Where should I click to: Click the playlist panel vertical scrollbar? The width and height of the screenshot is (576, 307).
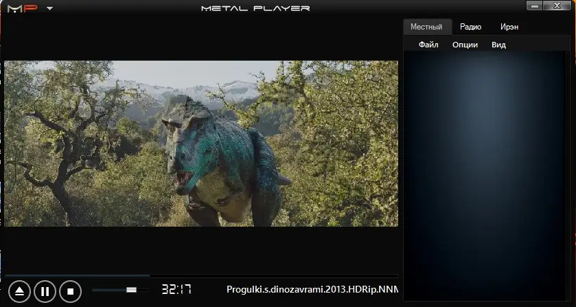[568, 175]
